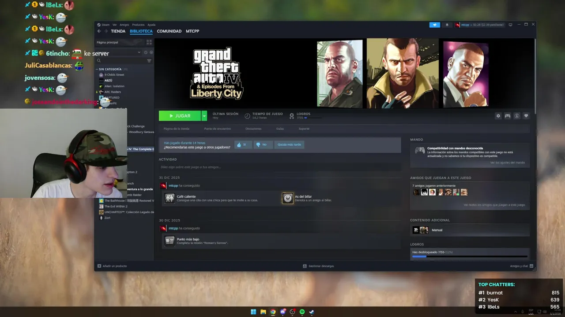Open Google Chrome from the taskbar
The image size is (565, 317).
(x=273, y=312)
